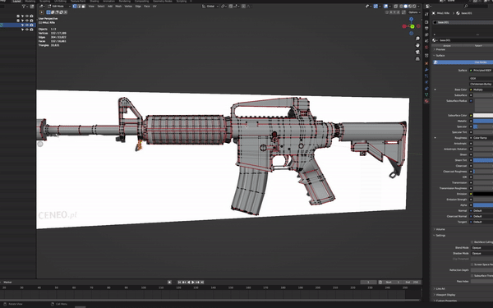Click the zoom viewport magnifier icon

point(417,39)
